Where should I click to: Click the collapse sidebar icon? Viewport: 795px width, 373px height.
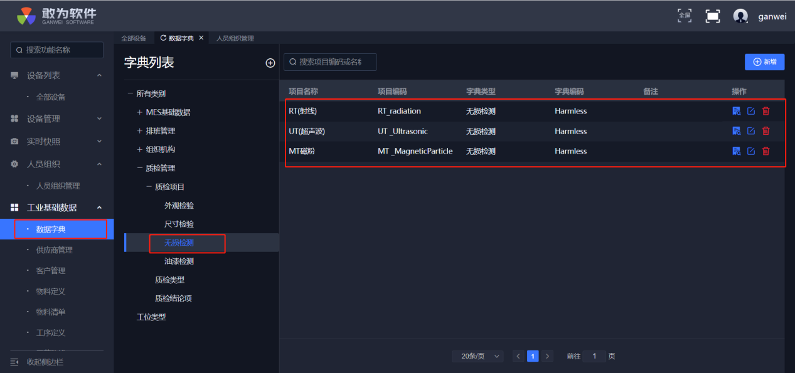[x=14, y=362]
